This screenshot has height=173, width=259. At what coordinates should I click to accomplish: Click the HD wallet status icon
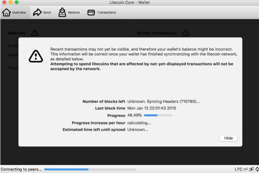246,169
